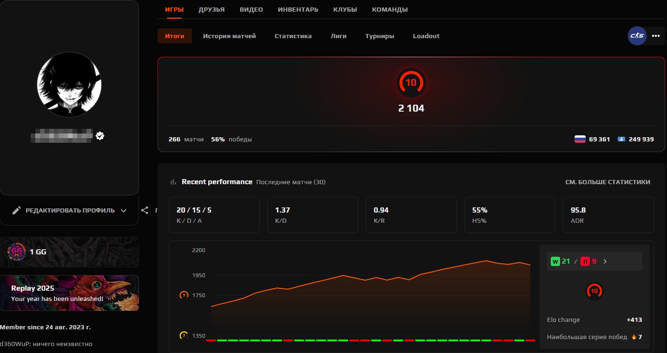Click the Russian flag ranking icon
This screenshot has width=667, height=353.
click(580, 139)
